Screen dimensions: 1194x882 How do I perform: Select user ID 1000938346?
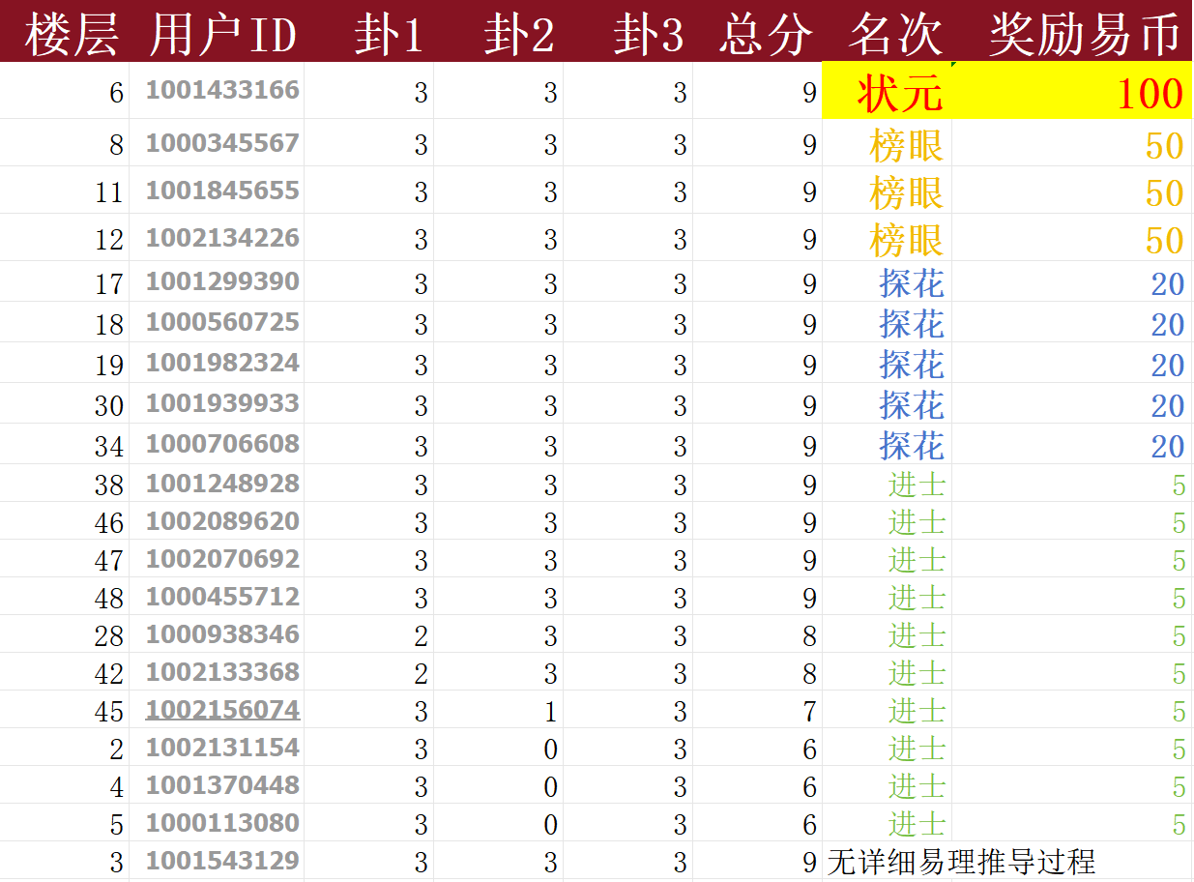pyautogui.click(x=222, y=634)
